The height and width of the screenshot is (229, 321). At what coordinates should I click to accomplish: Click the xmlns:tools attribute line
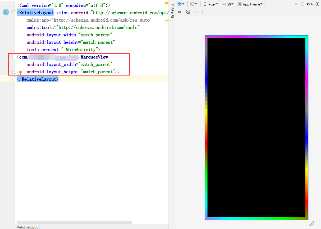pos(83,27)
